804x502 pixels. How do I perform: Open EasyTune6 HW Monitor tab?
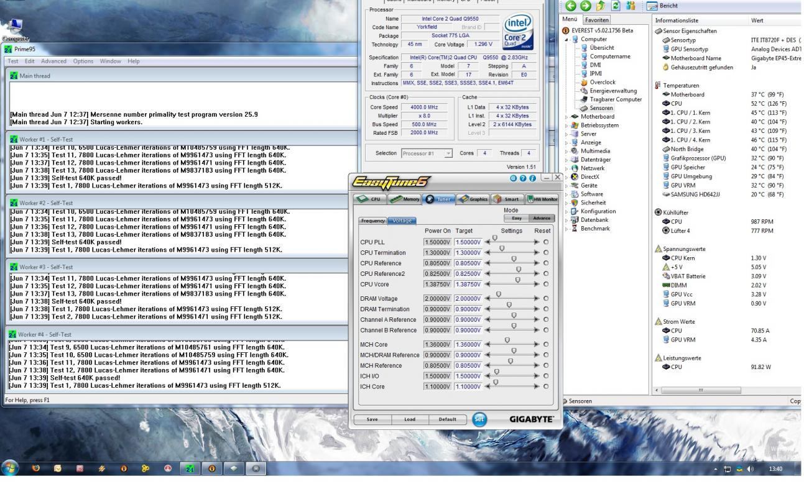click(x=542, y=199)
